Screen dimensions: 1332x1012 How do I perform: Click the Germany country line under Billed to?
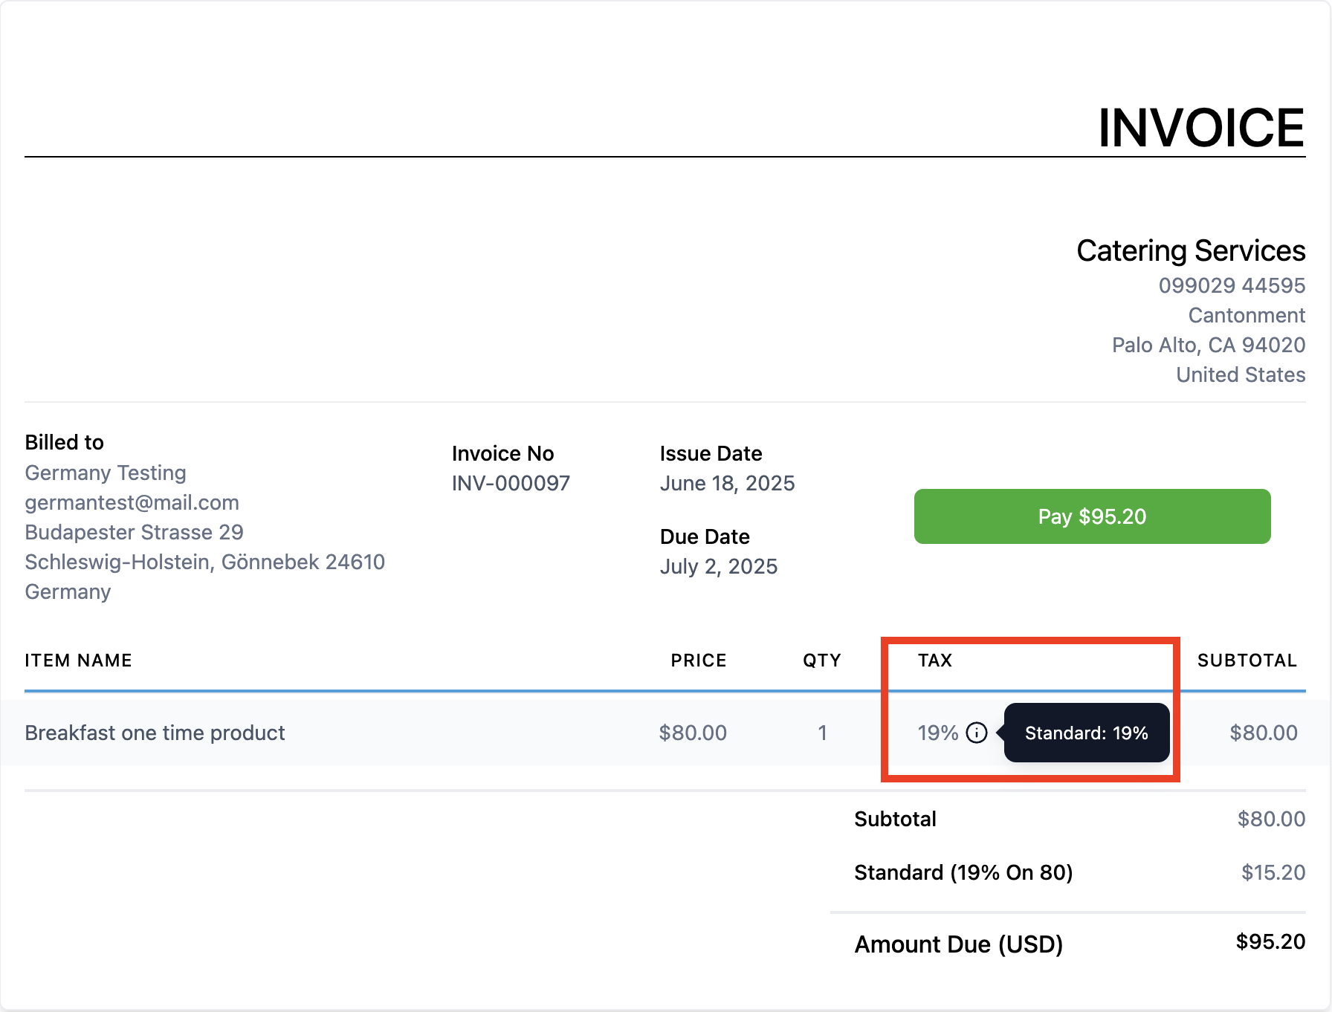pyautogui.click(x=68, y=592)
